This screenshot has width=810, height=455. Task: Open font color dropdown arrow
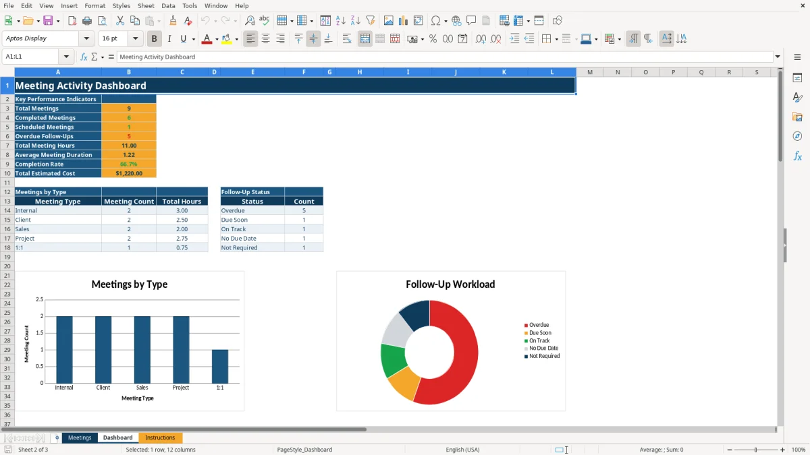pyautogui.click(x=217, y=39)
